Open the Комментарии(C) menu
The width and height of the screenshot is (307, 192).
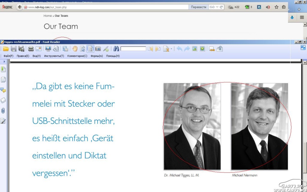point(77,56)
